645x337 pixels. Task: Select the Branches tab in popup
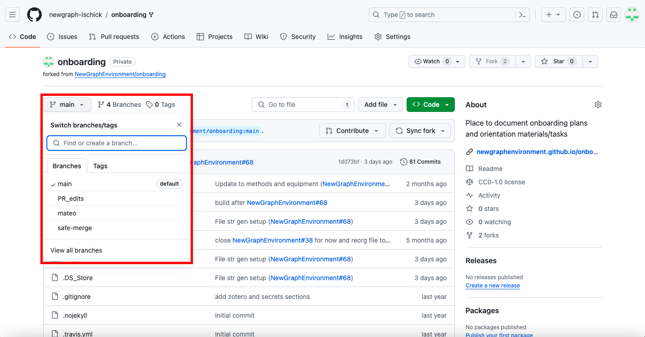(x=67, y=166)
